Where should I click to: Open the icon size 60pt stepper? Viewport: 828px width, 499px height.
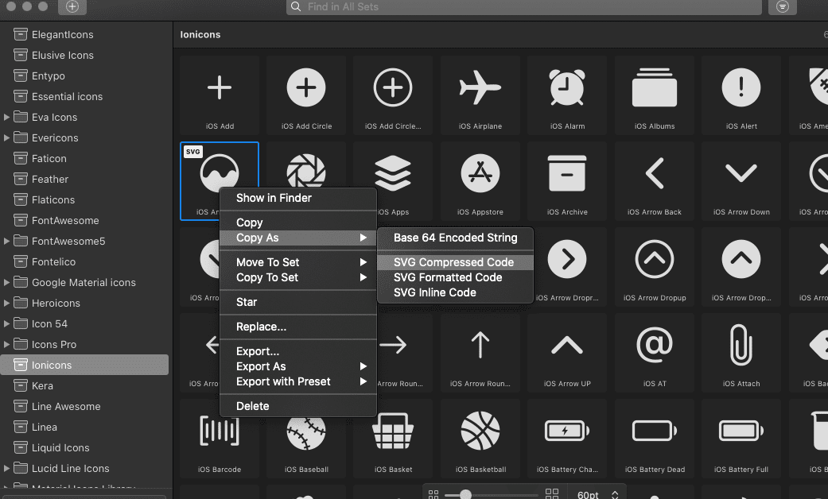(615, 495)
